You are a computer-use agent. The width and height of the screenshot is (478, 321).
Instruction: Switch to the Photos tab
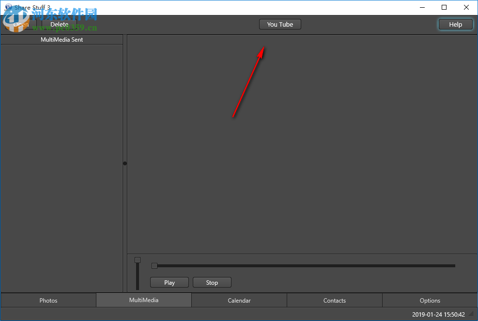pyautogui.click(x=48, y=300)
